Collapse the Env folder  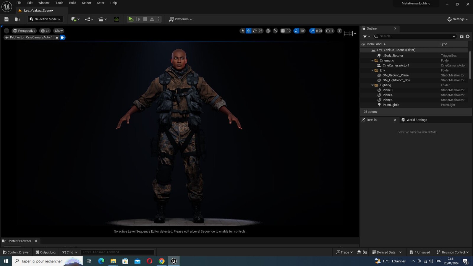pyautogui.click(x=372, y=71)
